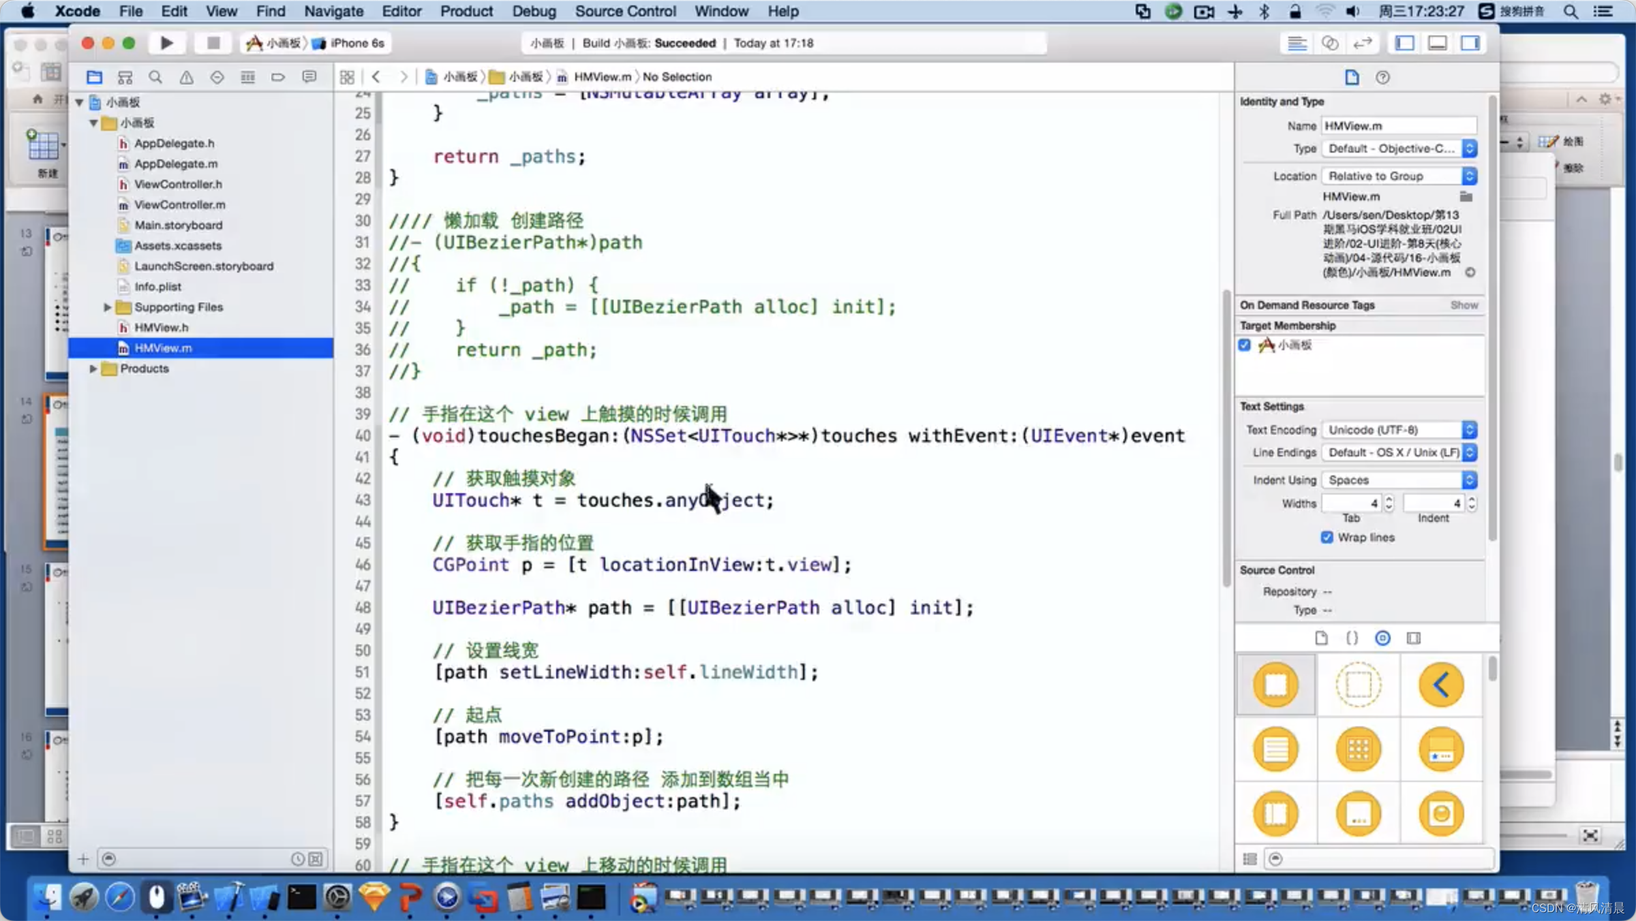
Task: Click the Debug menu bar item
Action: [x=534, y=11]
